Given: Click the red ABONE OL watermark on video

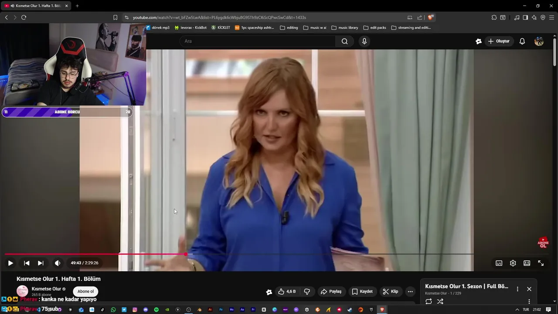Looking at the screenshot, I should point(543,243).
